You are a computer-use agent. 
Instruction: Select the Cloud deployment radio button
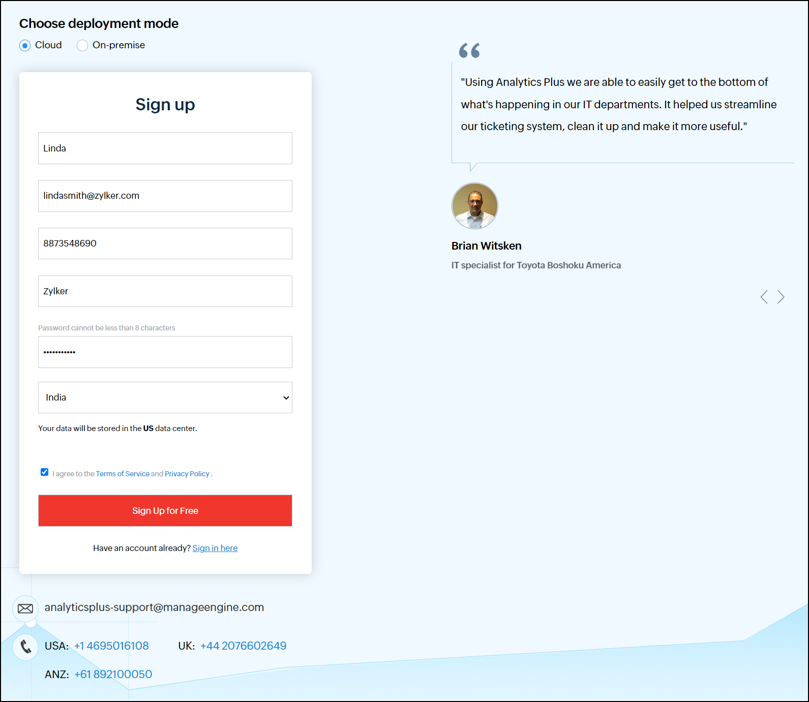click(25, 46)
